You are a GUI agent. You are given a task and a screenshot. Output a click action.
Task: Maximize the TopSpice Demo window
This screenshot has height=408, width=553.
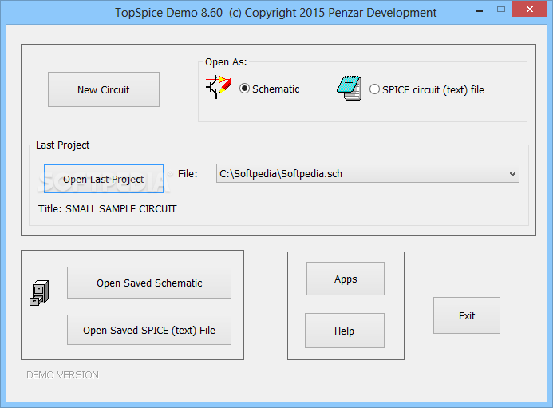point(501,9)
